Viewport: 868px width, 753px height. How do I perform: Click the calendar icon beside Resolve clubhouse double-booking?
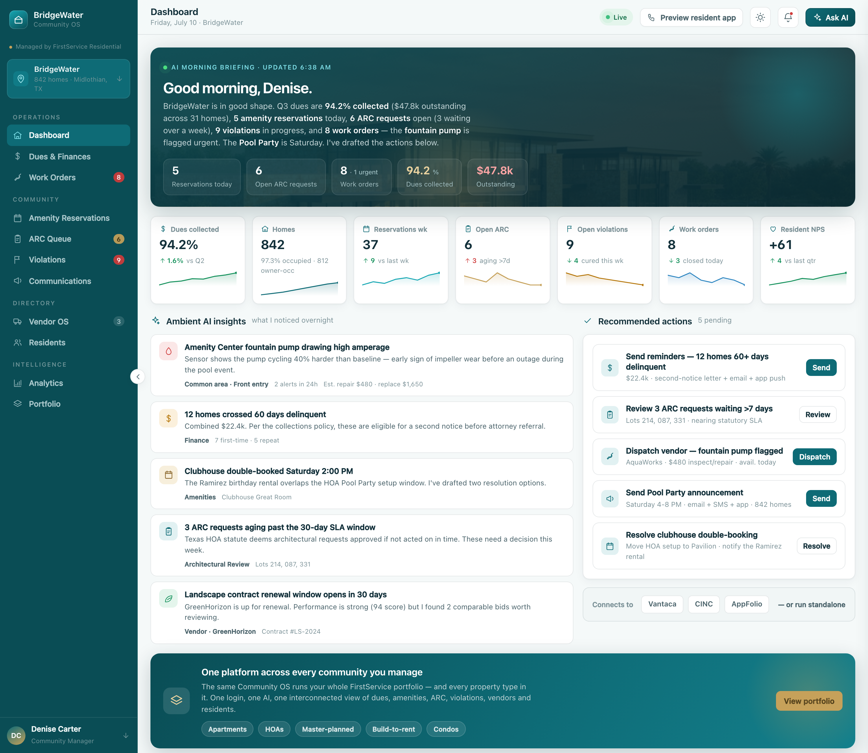pos(610,546)
